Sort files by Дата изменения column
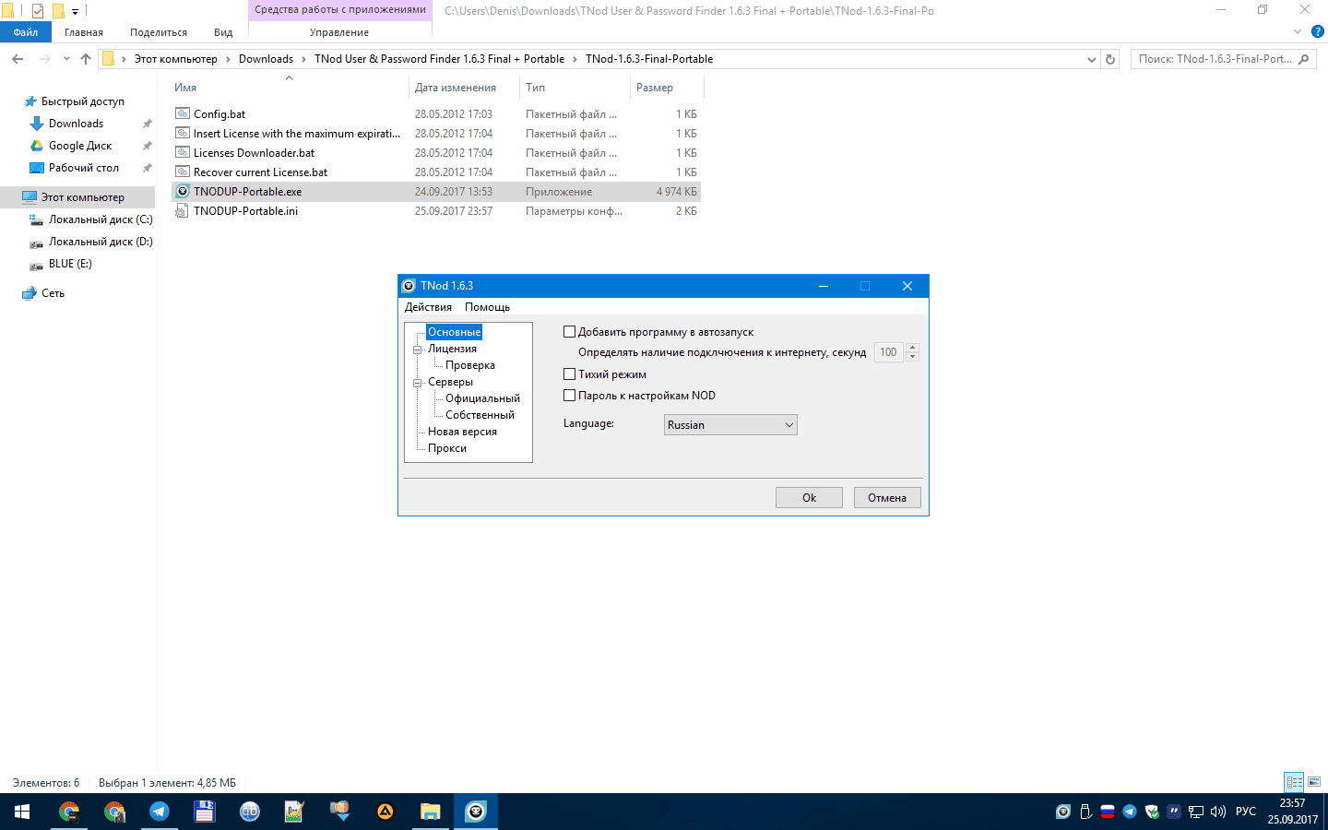The image size is (1328, 830). click(x=456, y=88)
